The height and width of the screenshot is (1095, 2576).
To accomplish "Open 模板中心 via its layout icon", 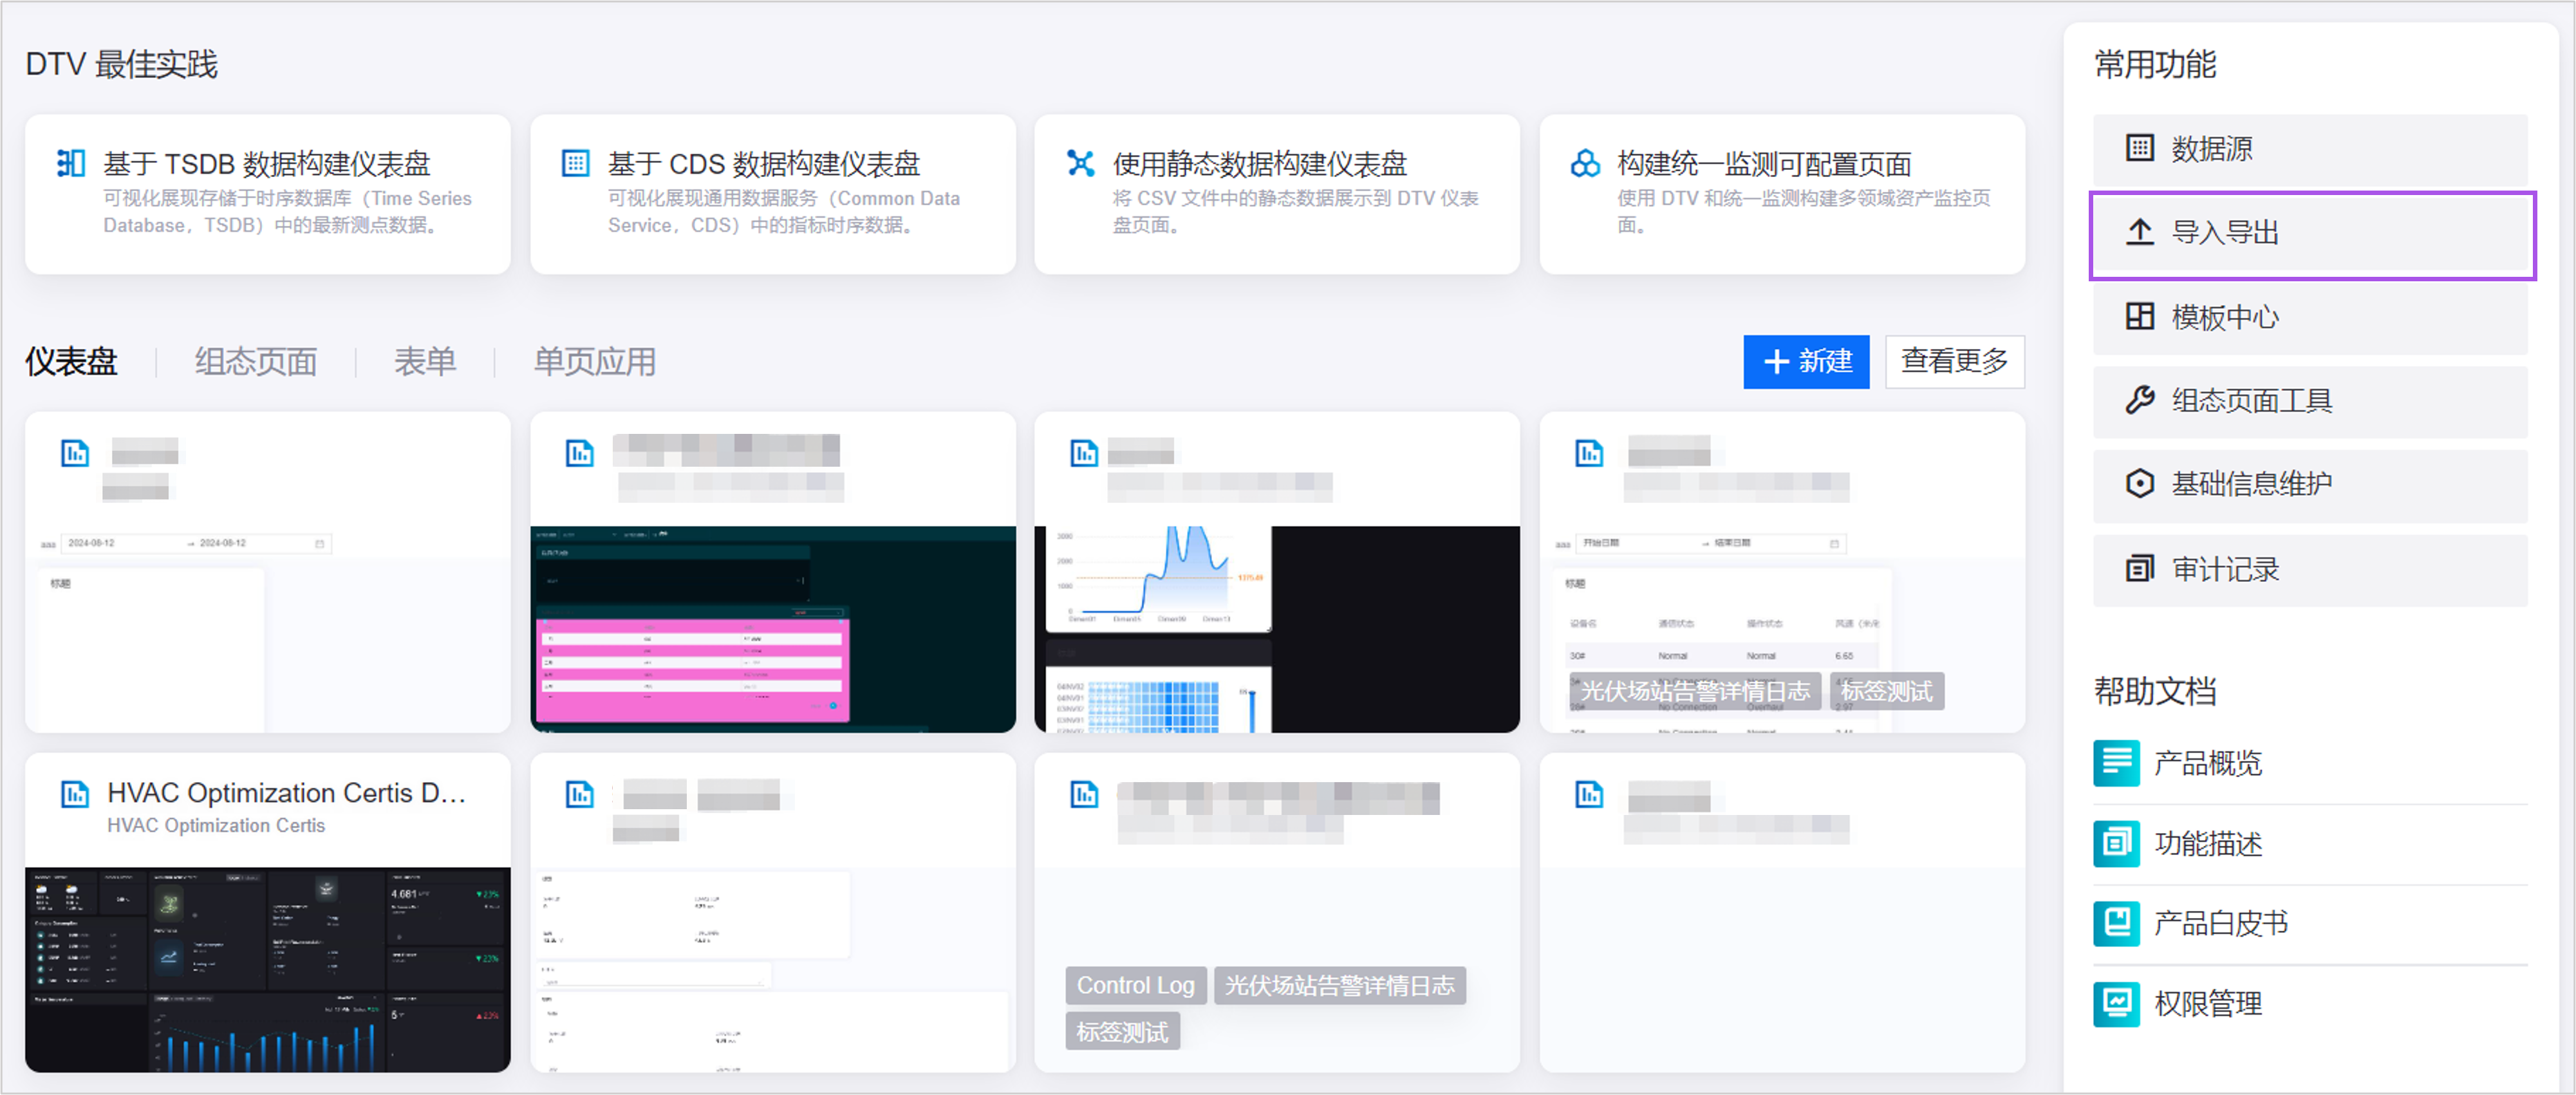I will (x=2139, y=317).
